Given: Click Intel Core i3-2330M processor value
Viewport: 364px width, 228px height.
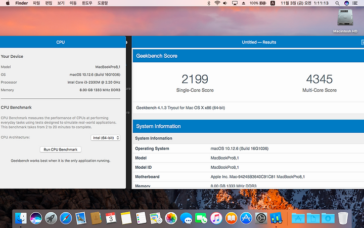Looking at the screenshot, I should point(94,82).
